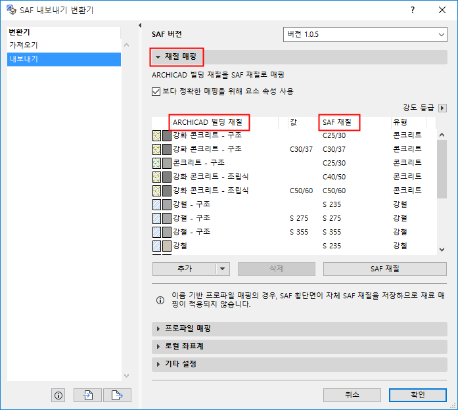This screenshot has width=458, height=410.
Task: Close the SAF 내보내기 변환기 dialog
Action: tap(442, 11)
